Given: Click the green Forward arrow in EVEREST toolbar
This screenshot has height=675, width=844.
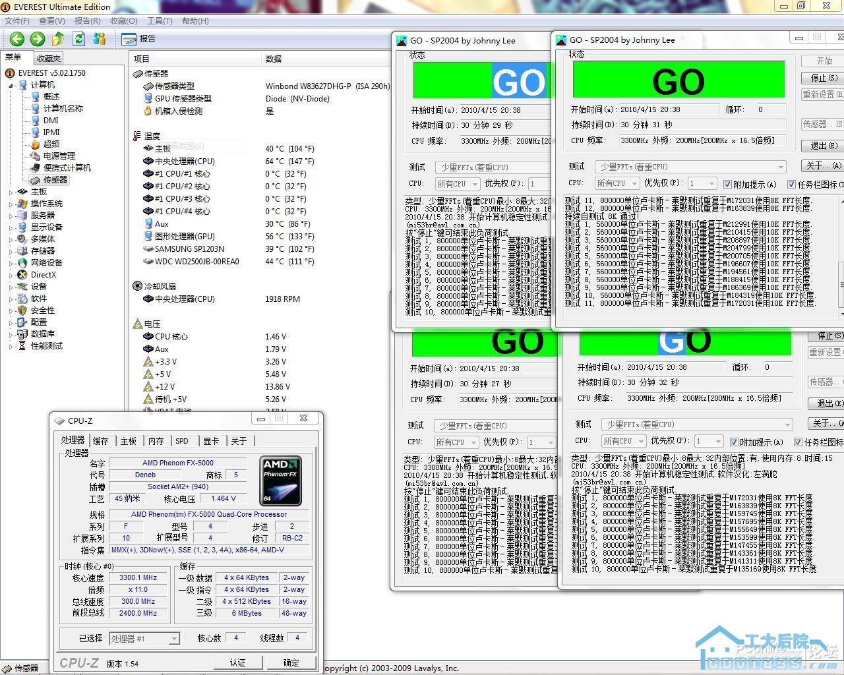Looking at the screenshot, I should pos(38,39).
